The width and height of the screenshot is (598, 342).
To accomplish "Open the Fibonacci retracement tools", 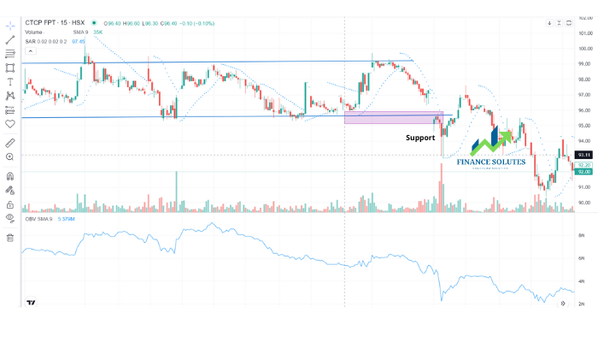I will click(x=10, y=54).
